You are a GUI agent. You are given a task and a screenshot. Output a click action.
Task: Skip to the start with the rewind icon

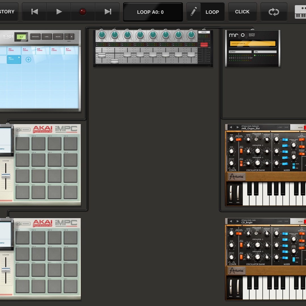click(35, 12)
